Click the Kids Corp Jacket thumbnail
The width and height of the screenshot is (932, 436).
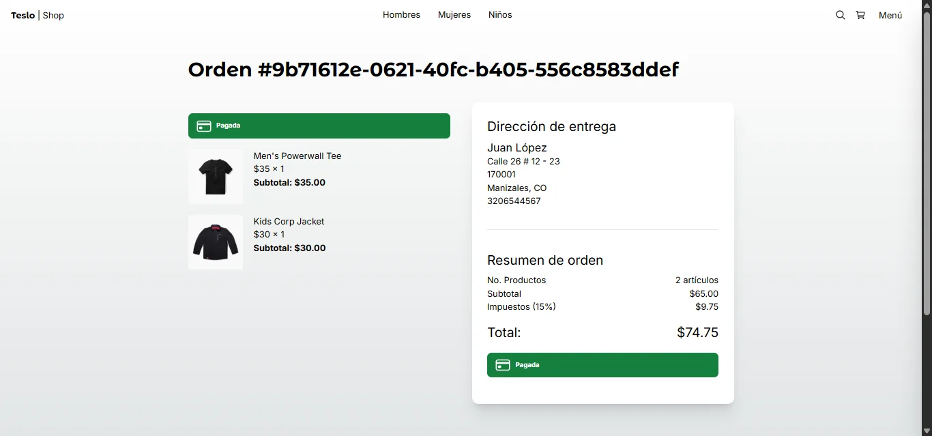click(216, 242)
